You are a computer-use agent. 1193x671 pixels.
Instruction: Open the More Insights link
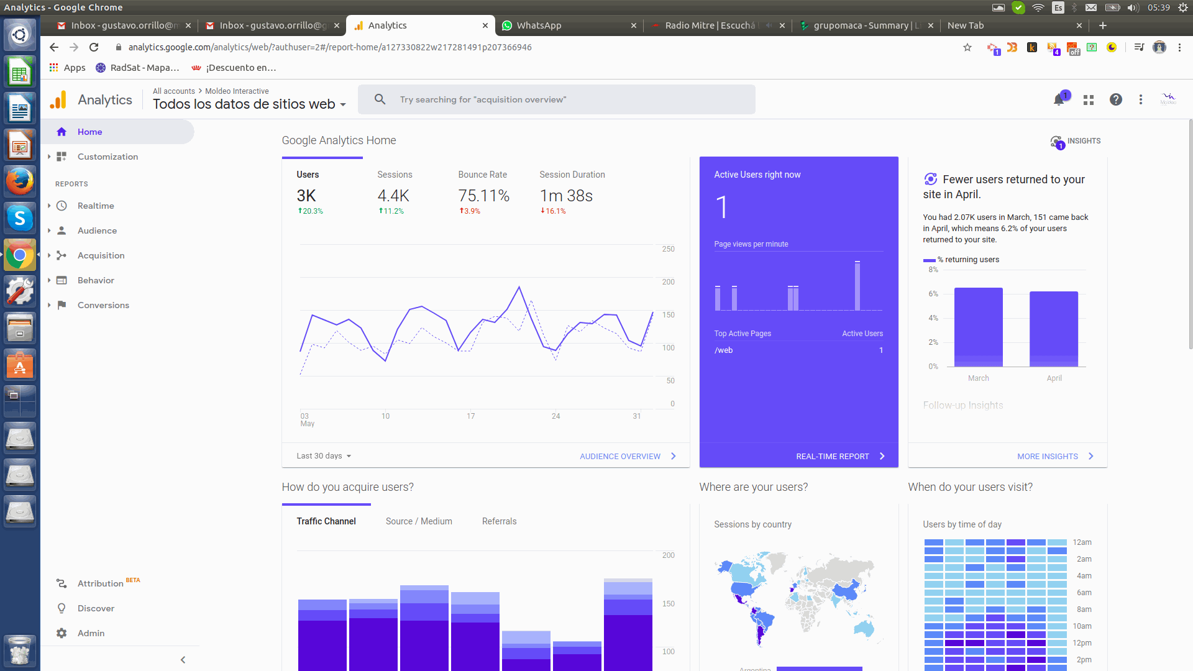tap(1055, 456)
